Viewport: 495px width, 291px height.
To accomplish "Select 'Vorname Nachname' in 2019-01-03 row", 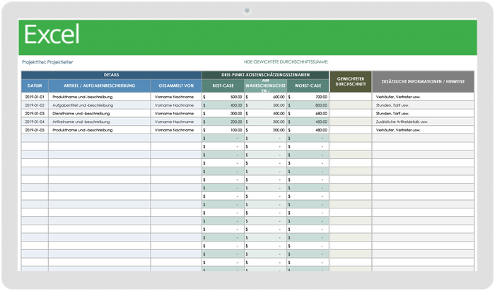I will tap(176, 114).
